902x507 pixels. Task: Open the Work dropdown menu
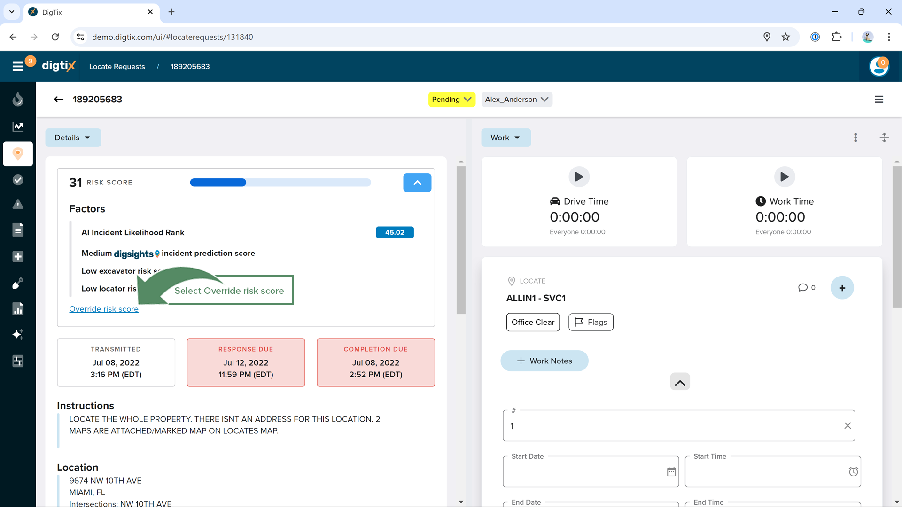[505, 138]
